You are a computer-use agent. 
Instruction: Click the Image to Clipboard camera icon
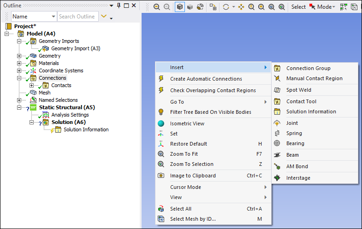point(161,176)
